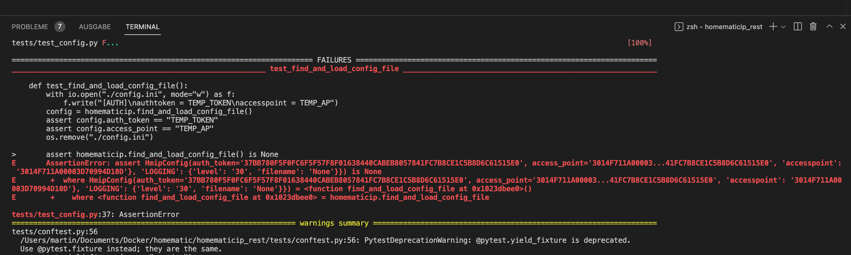
Task: Click the warnings summary section header
Action: click(x=334, y=223)
